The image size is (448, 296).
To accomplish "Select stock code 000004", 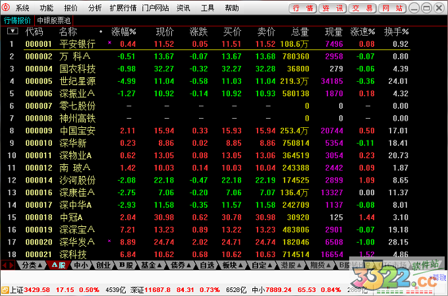I will [39, 69].
